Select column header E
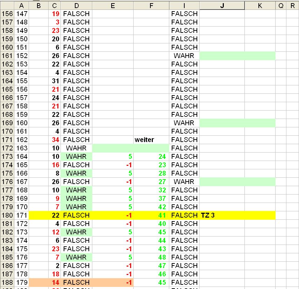Screen dimensions: 299x289 click(113, 6)
